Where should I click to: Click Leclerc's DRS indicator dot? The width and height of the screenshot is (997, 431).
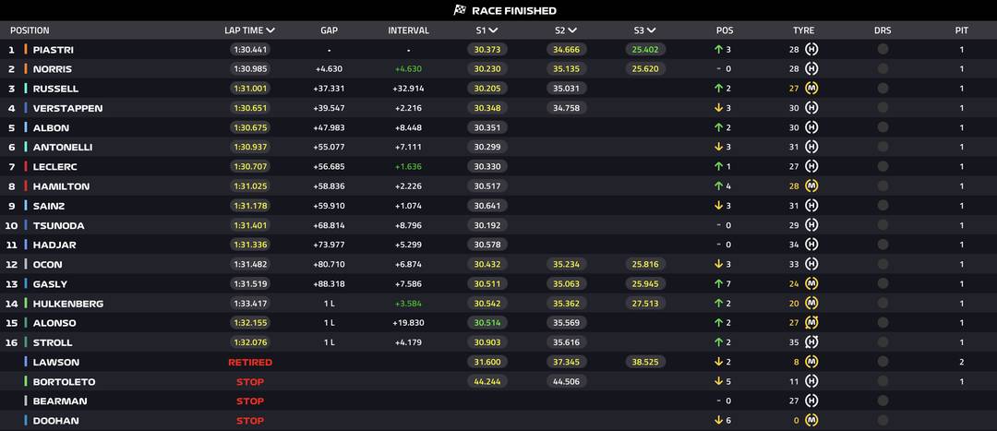pyautogui.click(x=883, y=166)
